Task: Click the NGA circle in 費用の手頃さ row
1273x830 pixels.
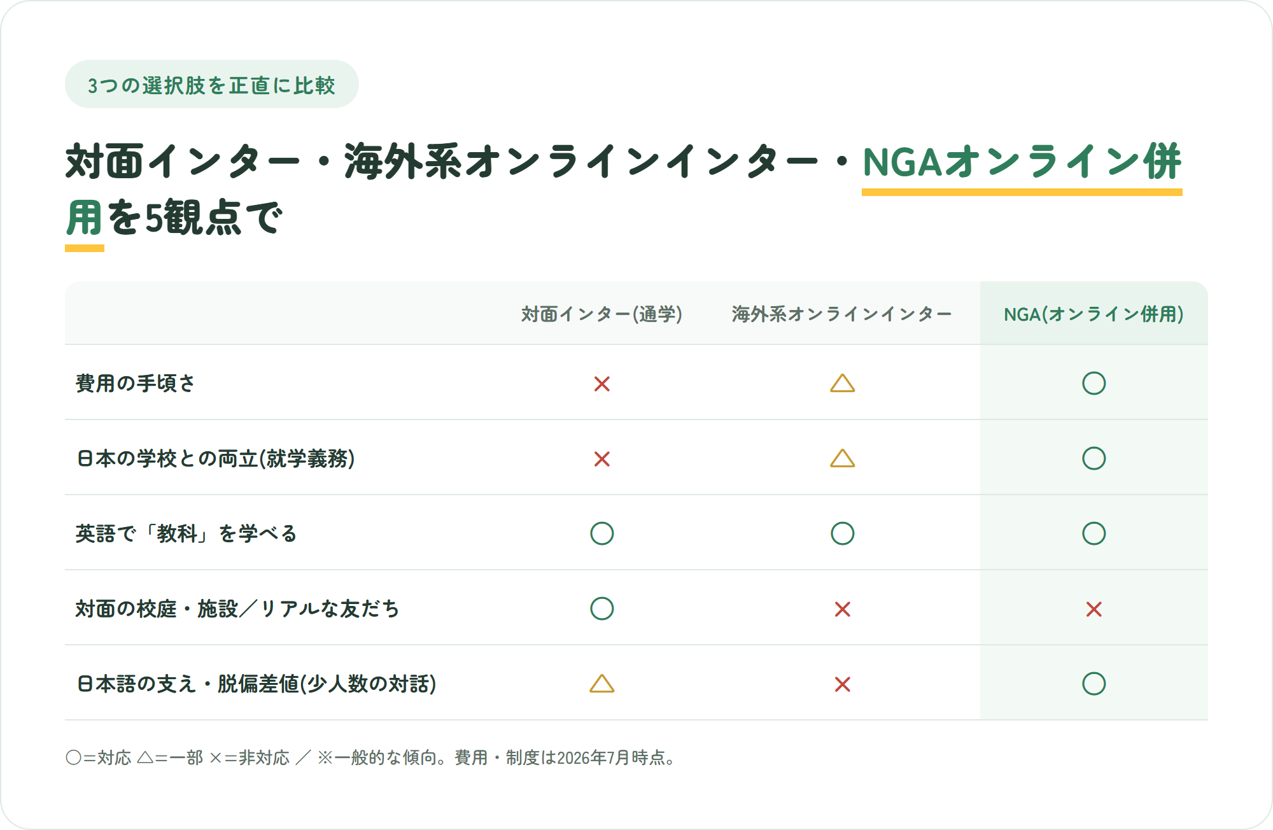Action: coord(1094,383)
